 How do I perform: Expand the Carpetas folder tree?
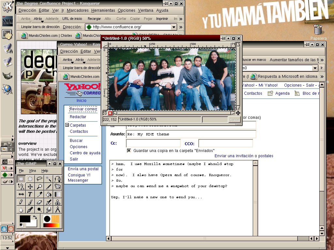pyautogui.click(x=67, y=125)
